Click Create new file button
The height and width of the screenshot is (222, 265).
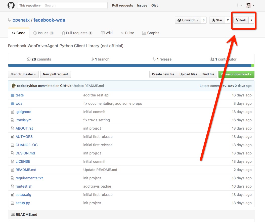[163, 74]
